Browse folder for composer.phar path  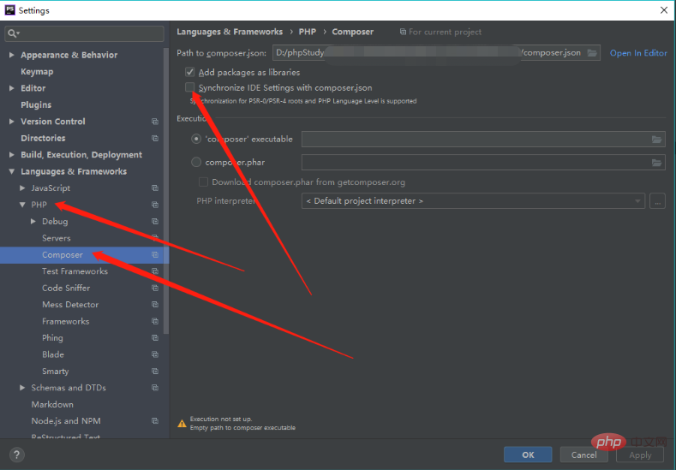tap(656, 163)
